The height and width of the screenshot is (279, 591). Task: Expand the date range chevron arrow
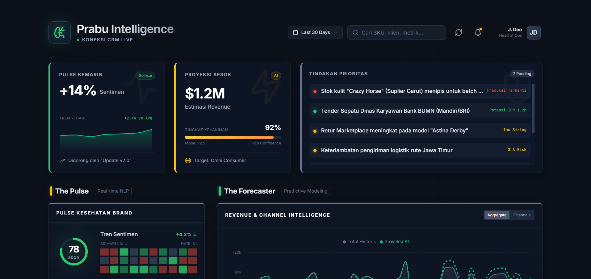click(336, 32)
